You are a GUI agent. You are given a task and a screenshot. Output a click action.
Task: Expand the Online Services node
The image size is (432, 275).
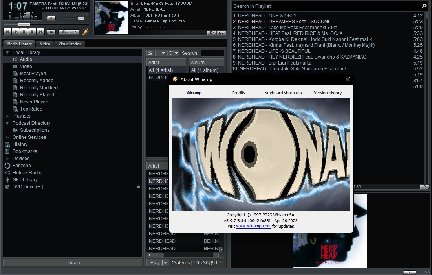coord(7,137)
